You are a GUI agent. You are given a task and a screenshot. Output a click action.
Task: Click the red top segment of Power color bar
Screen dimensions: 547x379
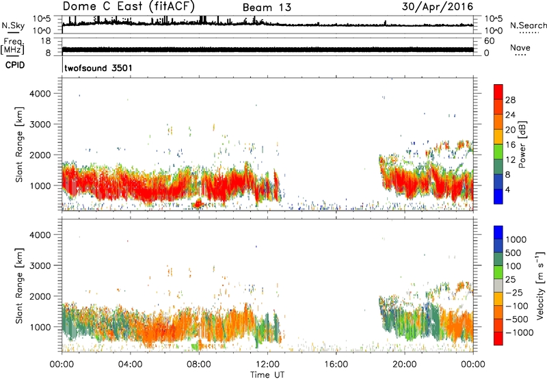tap(498, 92)
